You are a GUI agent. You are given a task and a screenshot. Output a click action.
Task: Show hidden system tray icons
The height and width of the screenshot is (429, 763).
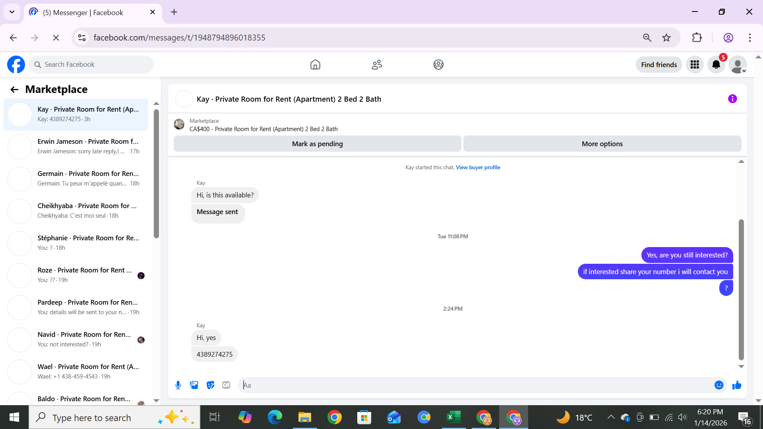point(611,417)
